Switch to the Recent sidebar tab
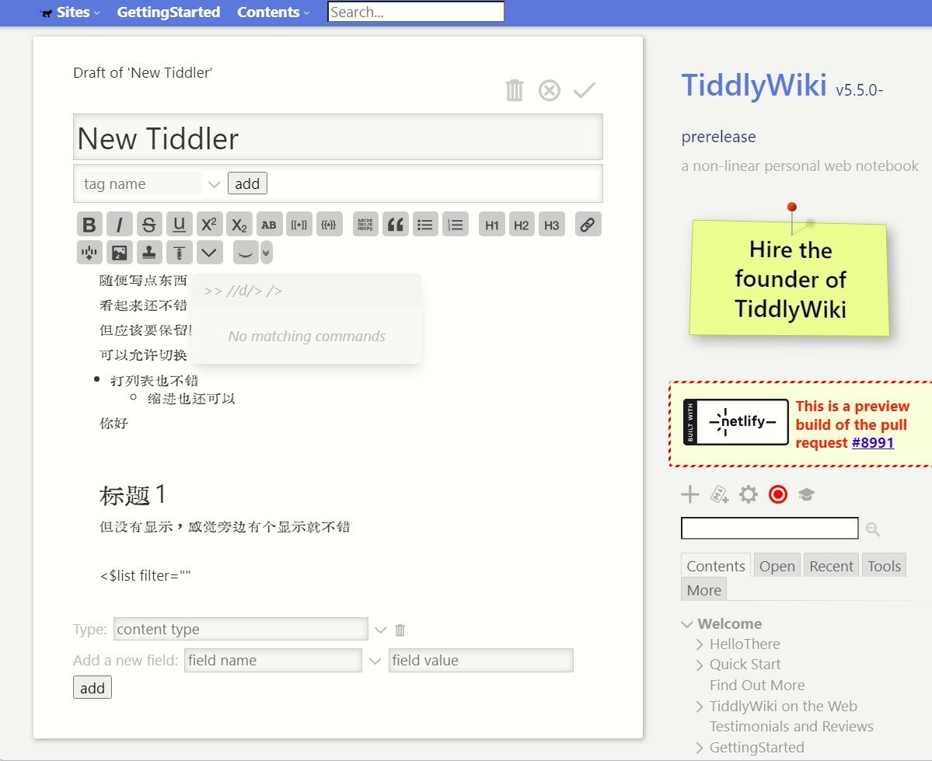Viewport: 932px width, 761px height. [x=831, y=566]
